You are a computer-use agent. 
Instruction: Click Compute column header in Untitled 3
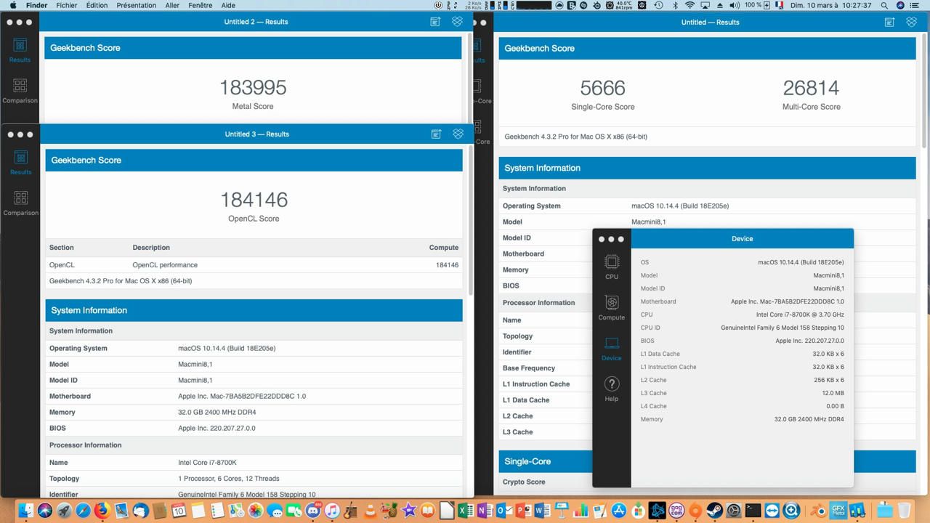pos(443,248)
